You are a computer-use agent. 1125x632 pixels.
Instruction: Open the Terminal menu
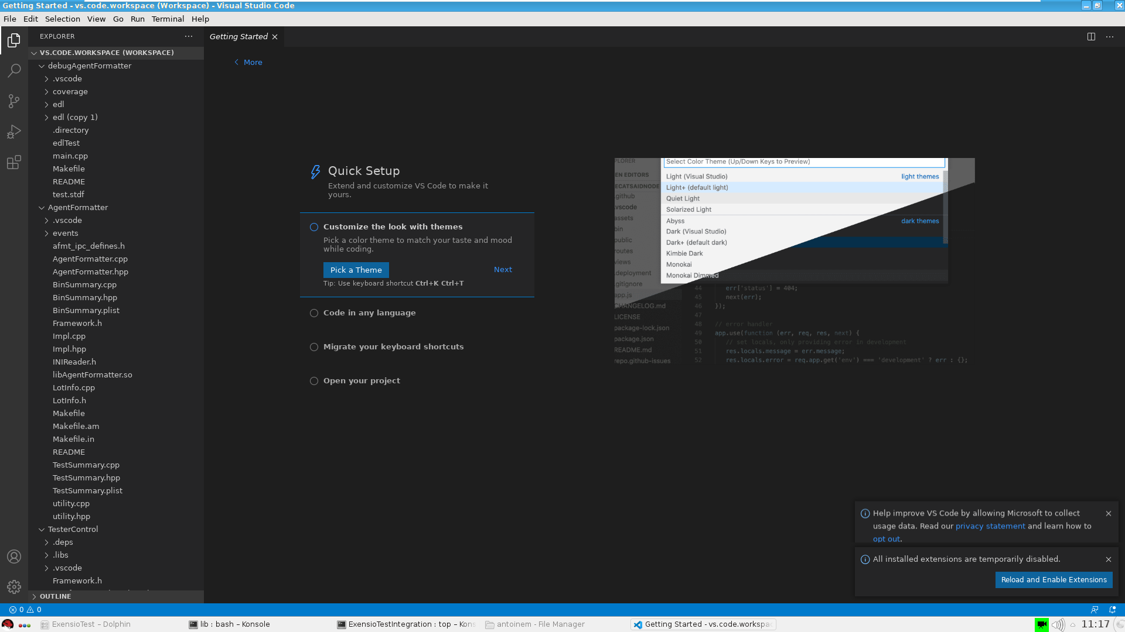click(168, 19)
